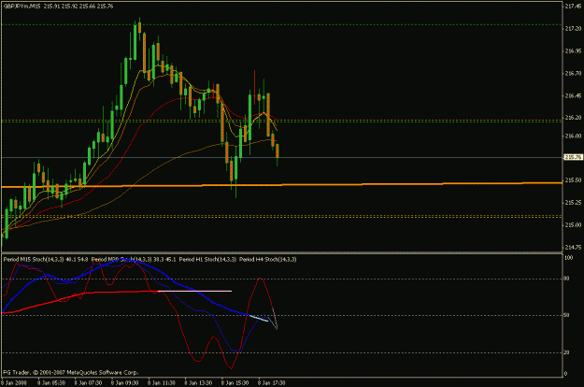This screenshot has height=387, width=584.
Task: Click the 214.75 price axis label
Action: coord(573,247)
